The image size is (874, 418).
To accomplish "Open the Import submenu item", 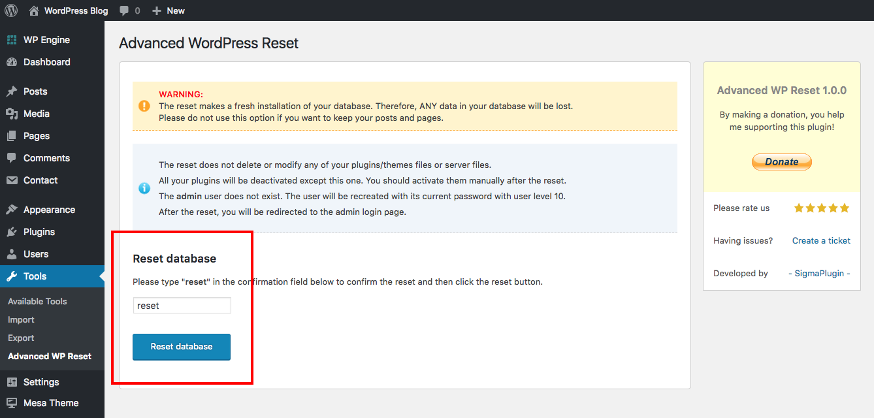I will point(21,319).
